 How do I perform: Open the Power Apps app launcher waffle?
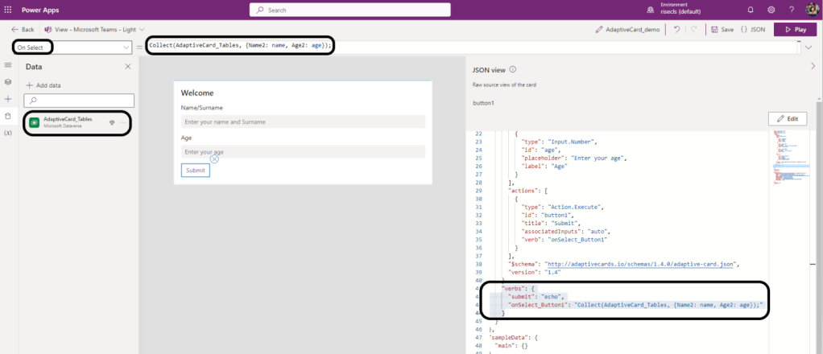[x=9, y=10]
